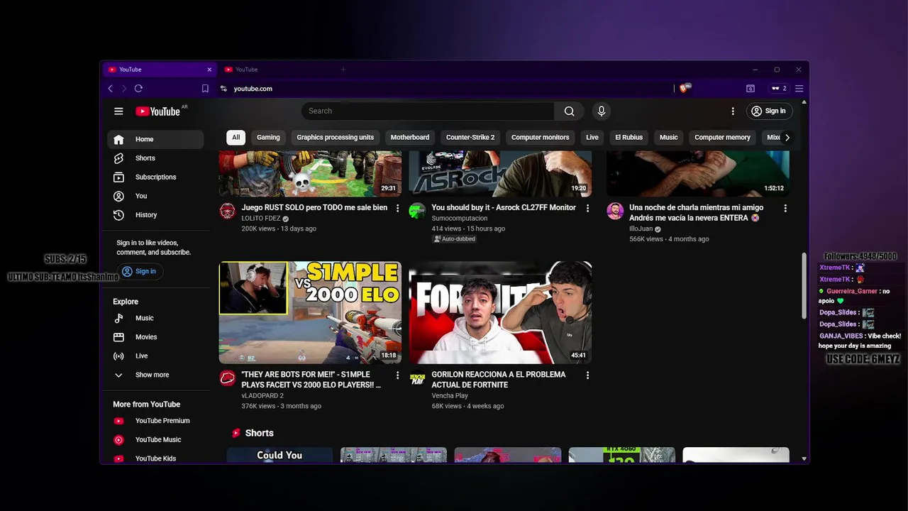908x511 pixels.
Task: Click the YouTube logo
Action: 158,111
